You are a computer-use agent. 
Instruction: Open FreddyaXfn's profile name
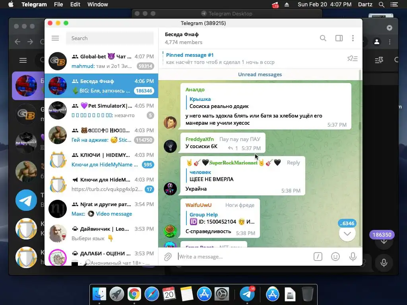(200, 139)
